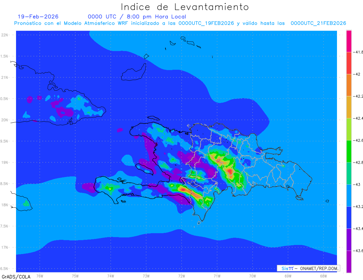Image resolution: width=363 pixels, height=280 pixels.
Task: Select the '19-Feb-2026' date label
Action: point(38,17)
